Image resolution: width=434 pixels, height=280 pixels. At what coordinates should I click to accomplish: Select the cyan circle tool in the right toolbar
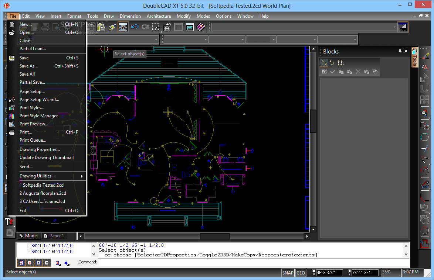(425, 137)
